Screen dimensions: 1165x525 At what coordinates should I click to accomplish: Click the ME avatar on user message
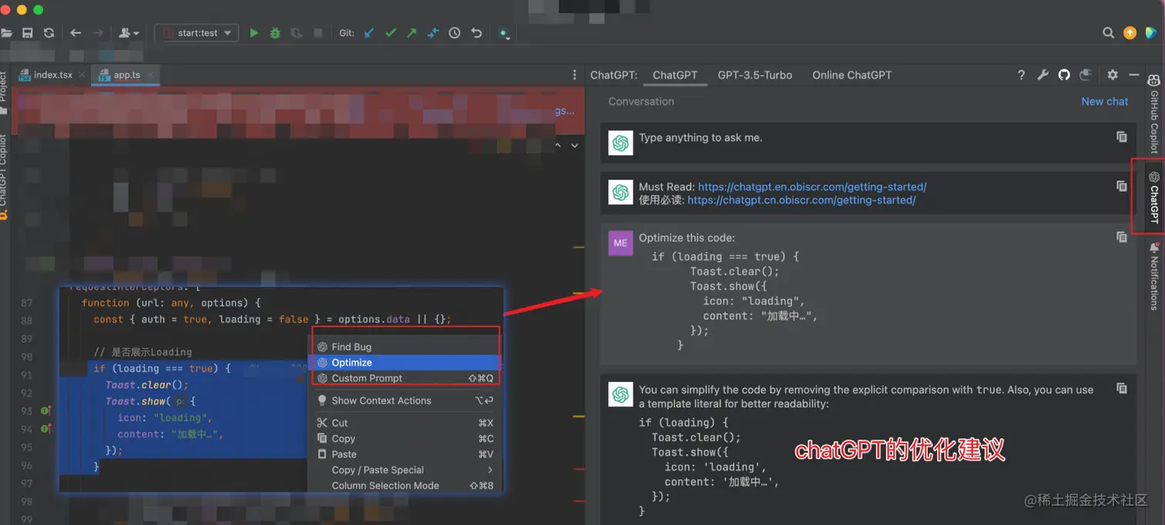click(x=620, y=242)
